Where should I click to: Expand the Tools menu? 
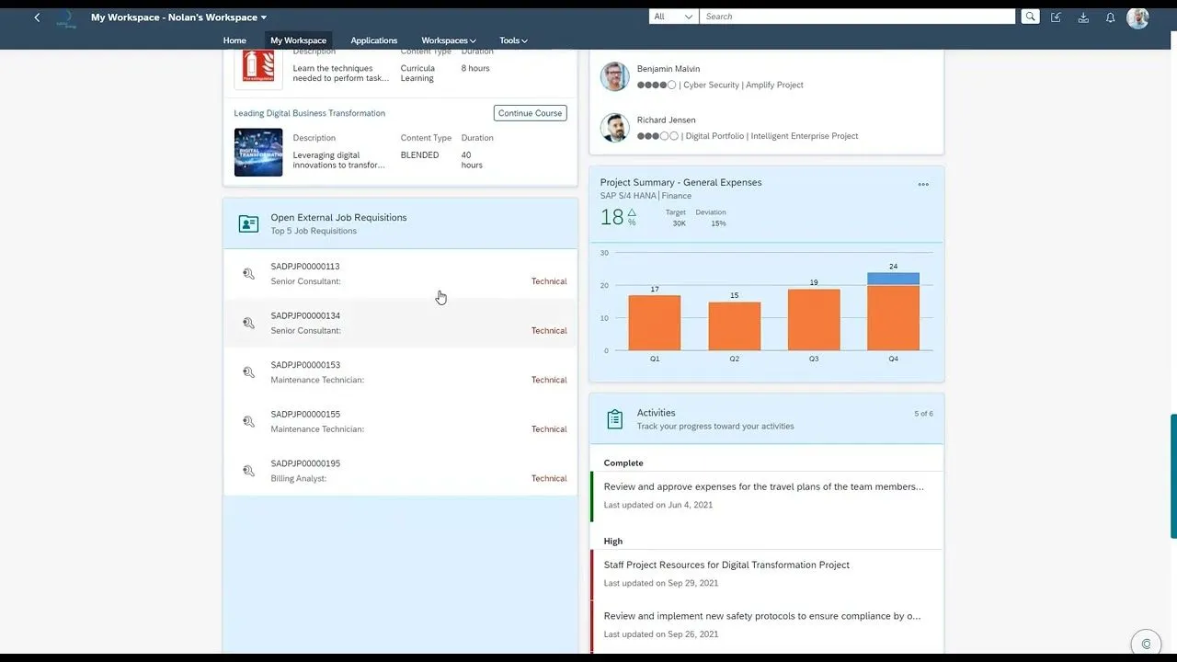click(513, 40)
